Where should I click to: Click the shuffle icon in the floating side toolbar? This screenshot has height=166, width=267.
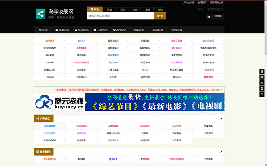(262, 83)
